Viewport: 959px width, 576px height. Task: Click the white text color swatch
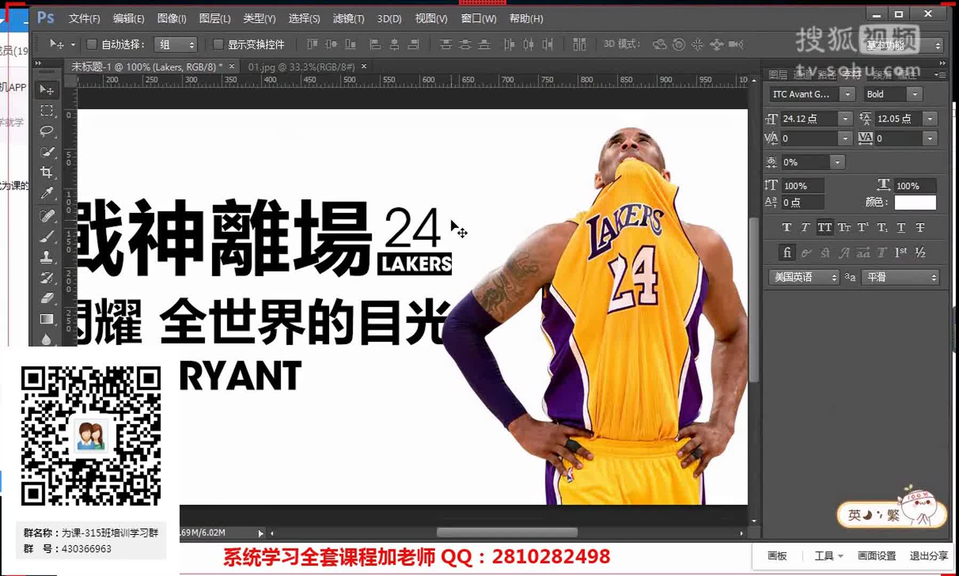tap(915, 203)
